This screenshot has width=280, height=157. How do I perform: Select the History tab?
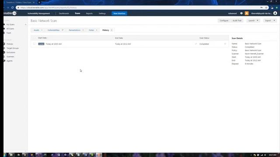(x=107, y=30)
